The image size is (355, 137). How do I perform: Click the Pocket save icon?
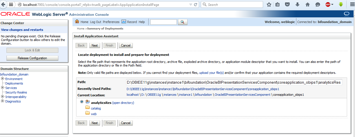click(x=287, y=4)
